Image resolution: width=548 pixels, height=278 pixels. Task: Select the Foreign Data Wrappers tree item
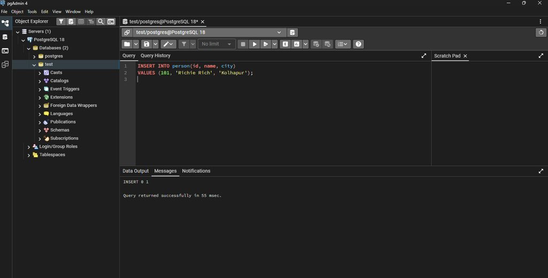[73, 105]
